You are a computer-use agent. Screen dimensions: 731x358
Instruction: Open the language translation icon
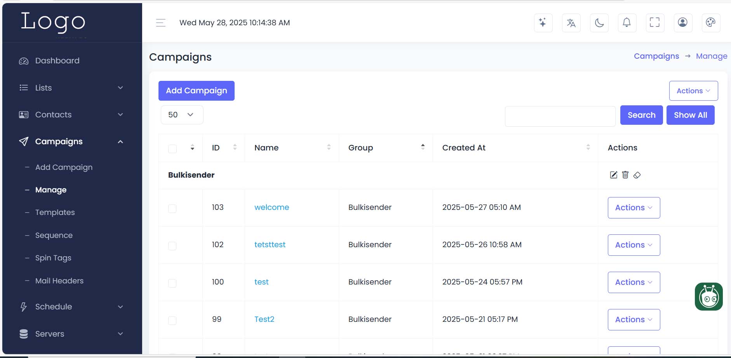(571, 23)
